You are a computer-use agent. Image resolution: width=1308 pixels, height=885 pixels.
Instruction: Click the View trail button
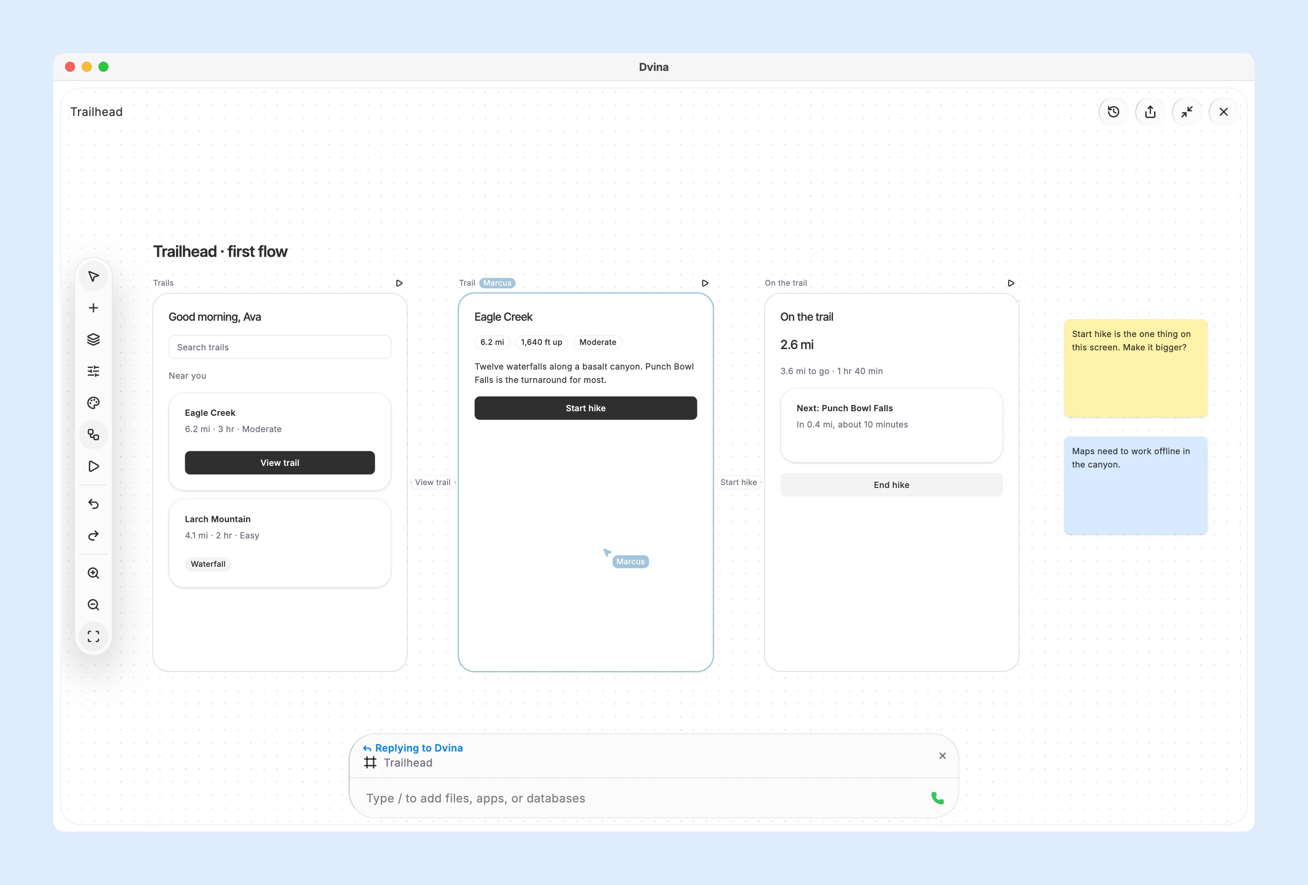(x=280, y=463)
